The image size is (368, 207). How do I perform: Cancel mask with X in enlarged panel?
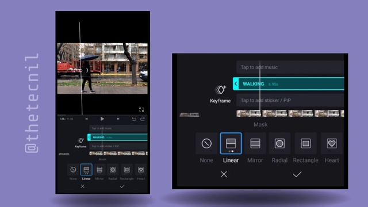click(x=224, y=174)
